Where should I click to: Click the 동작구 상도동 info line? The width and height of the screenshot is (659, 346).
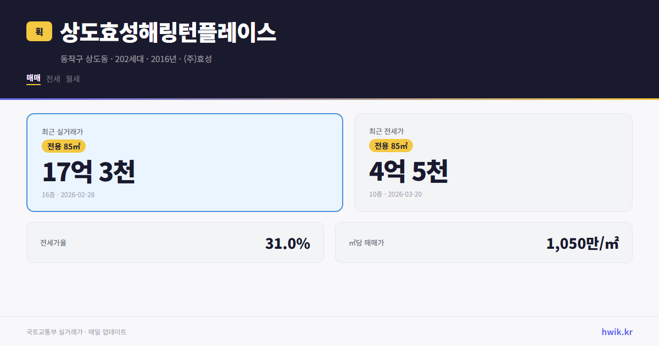(136, 59)
